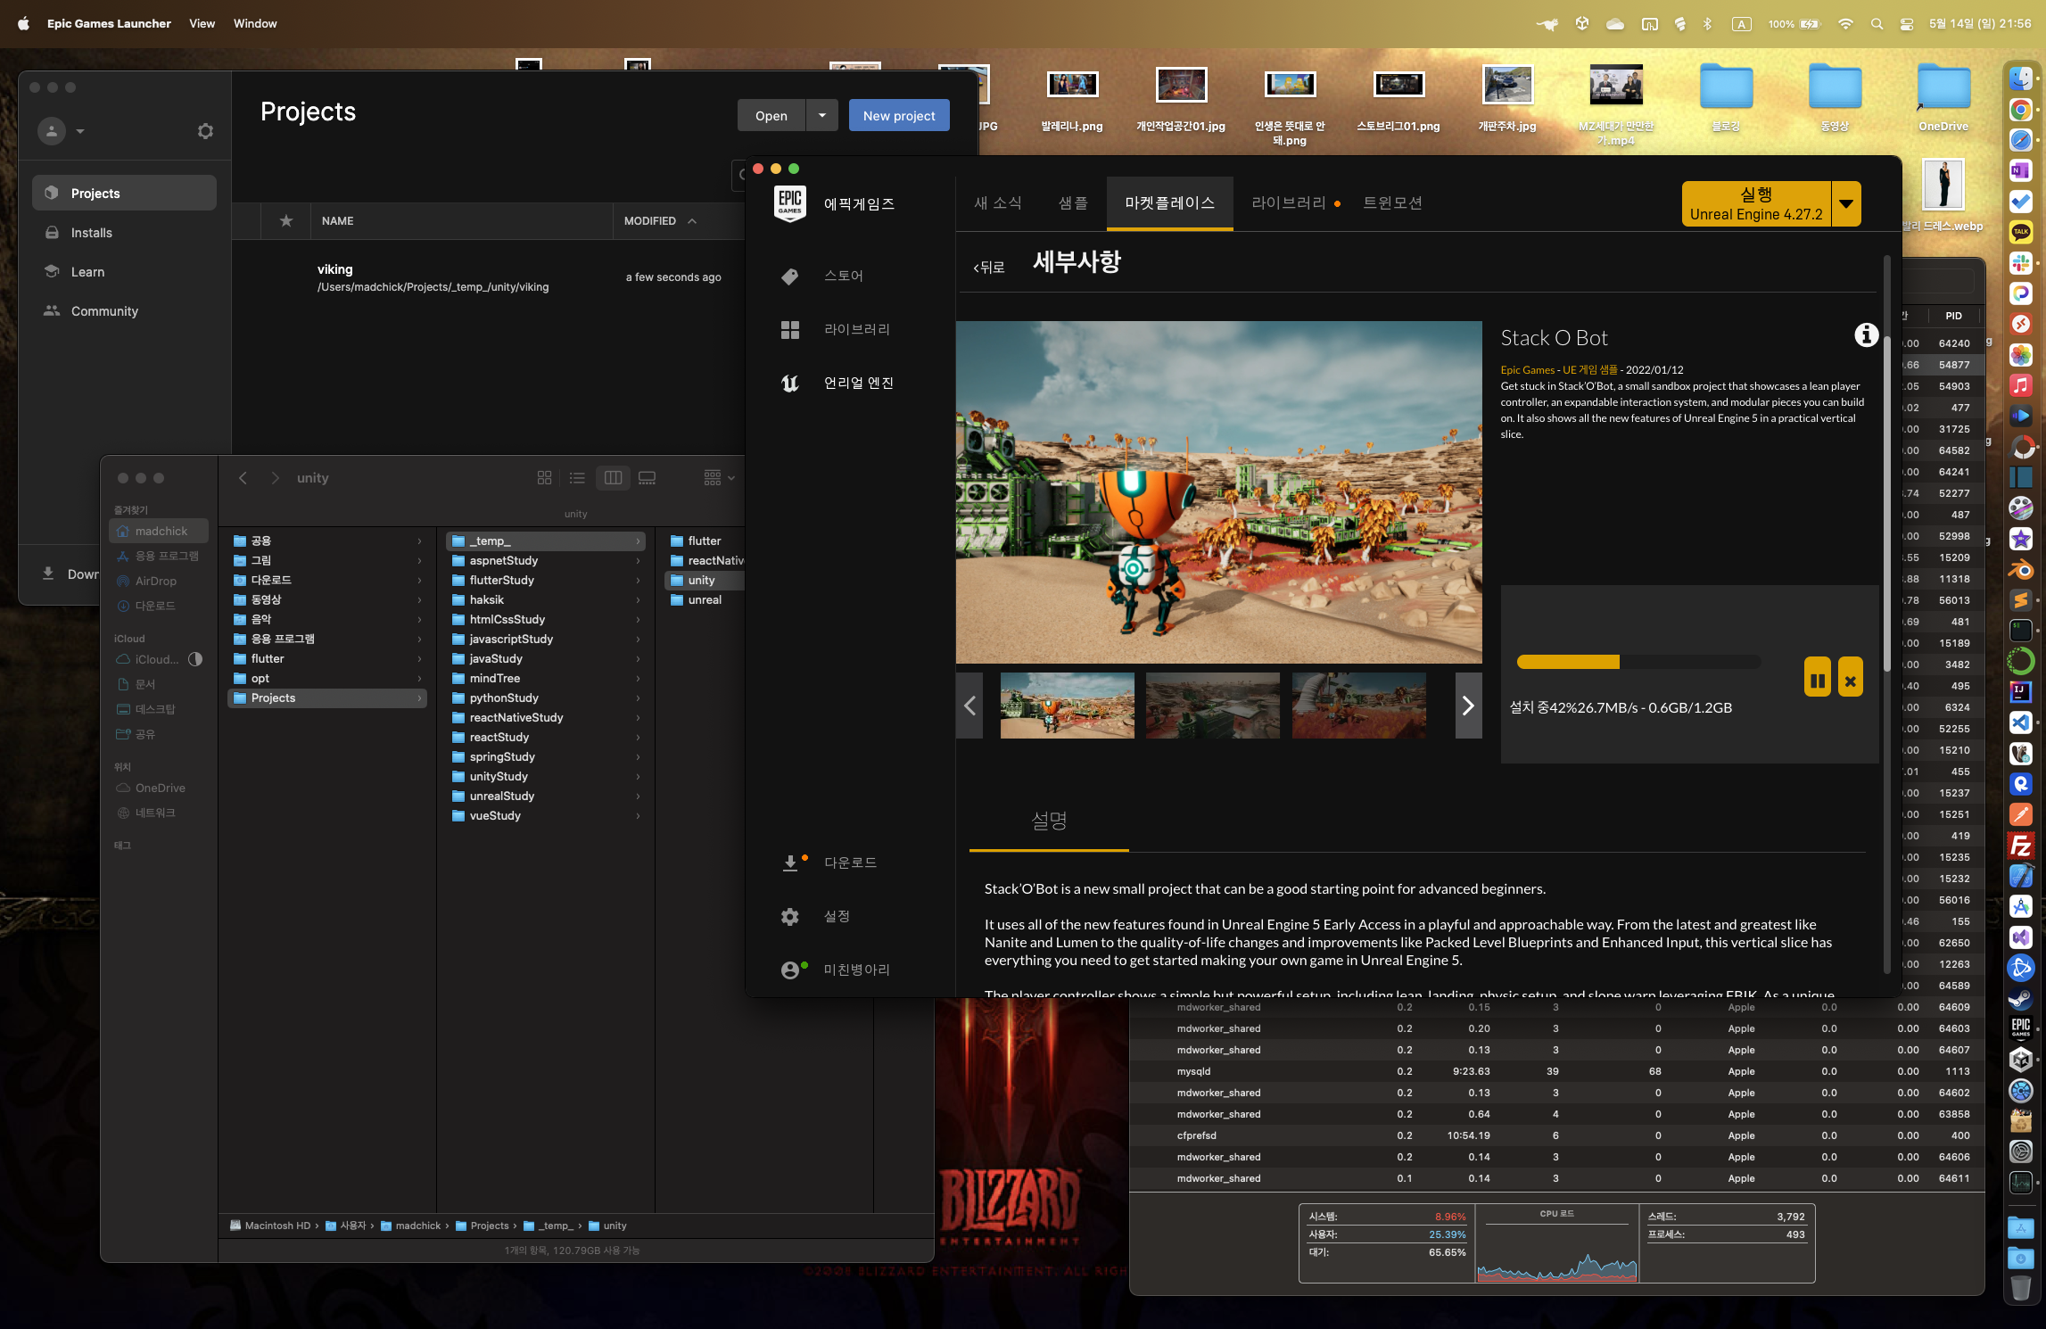Sort Unity projects by the MODIFIED column
Screen dimensions: 2046x1329
660,221
